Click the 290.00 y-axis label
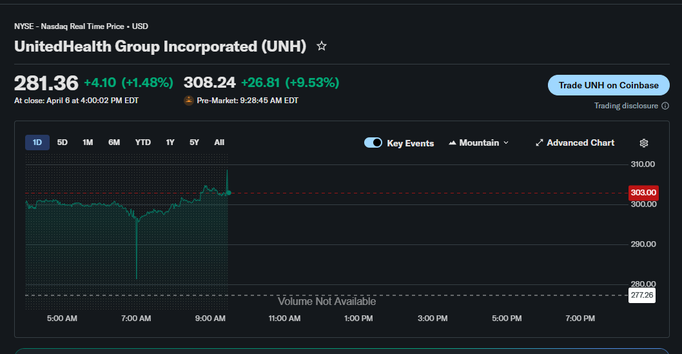 coord(643,244)
